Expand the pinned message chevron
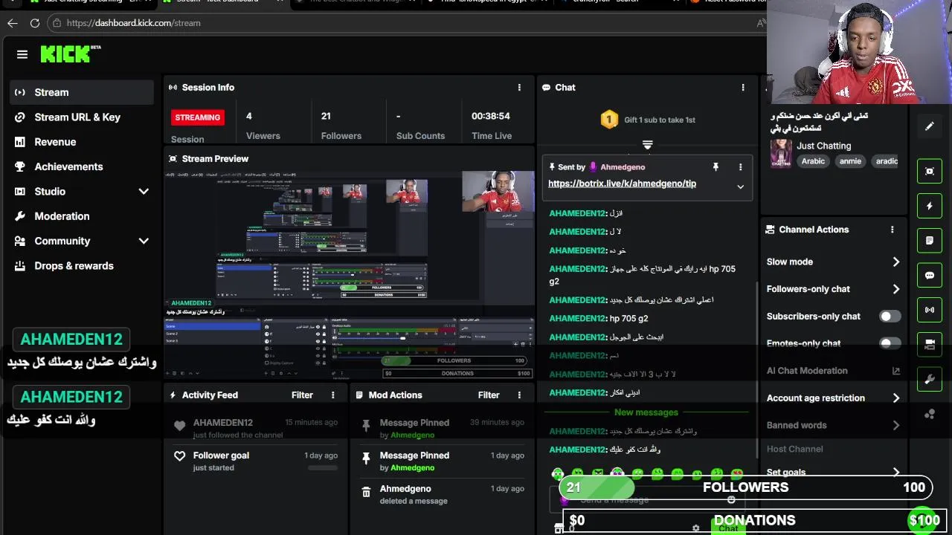Screen dimensions: 952x535 (740, 187)
